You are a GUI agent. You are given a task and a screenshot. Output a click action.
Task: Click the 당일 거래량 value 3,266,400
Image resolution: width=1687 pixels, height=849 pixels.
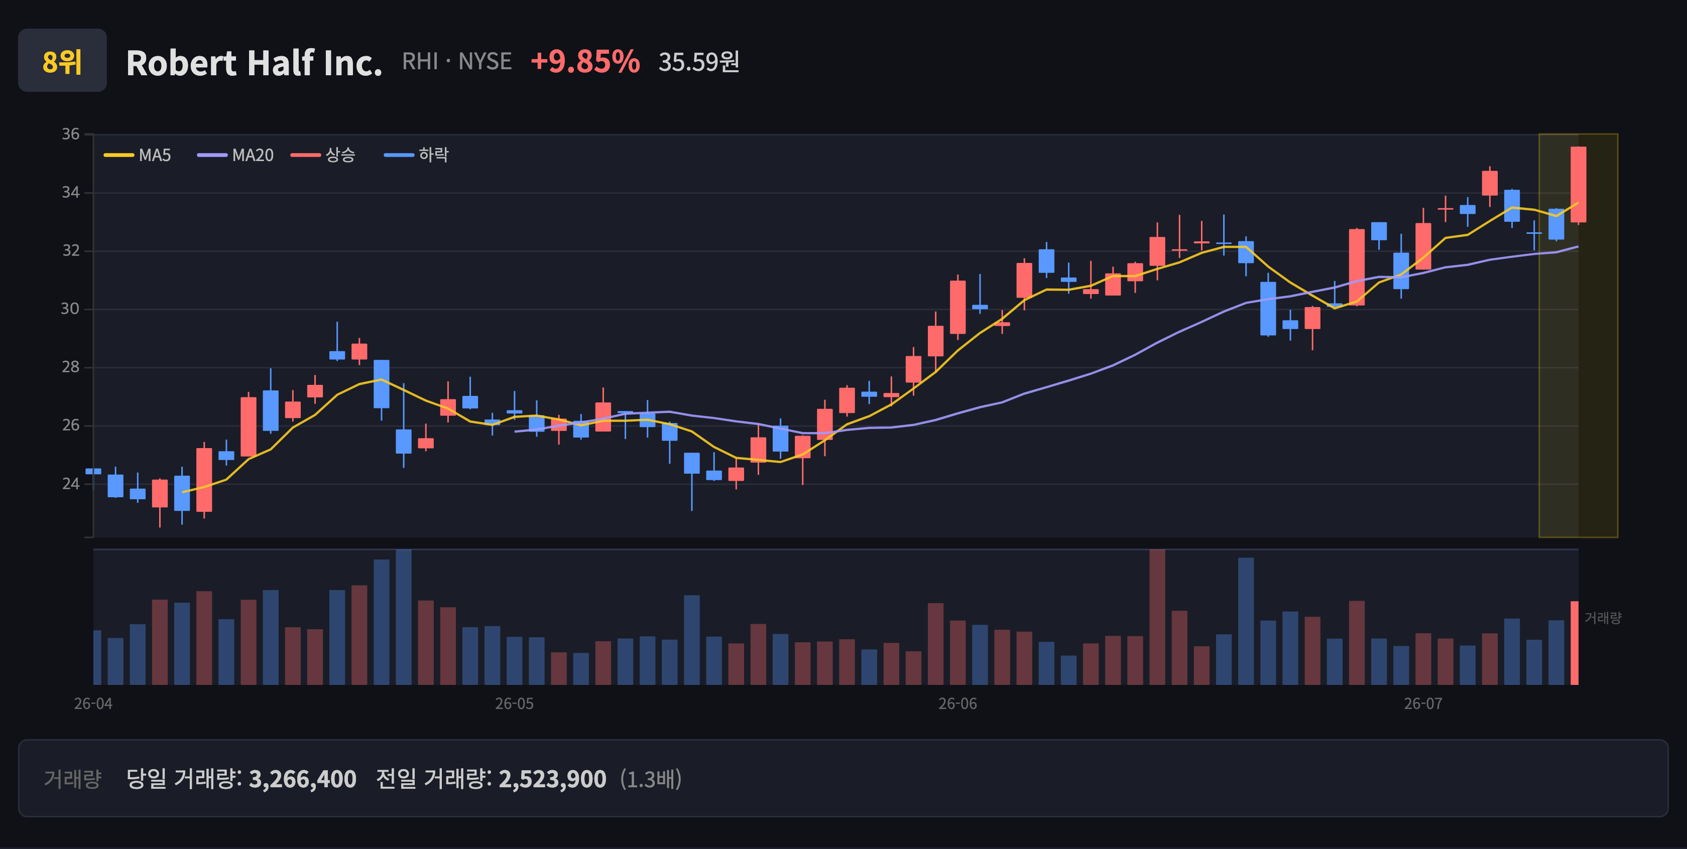click(303, 779)
